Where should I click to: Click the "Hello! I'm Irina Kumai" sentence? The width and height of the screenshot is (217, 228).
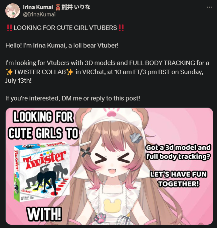[62, 46]
